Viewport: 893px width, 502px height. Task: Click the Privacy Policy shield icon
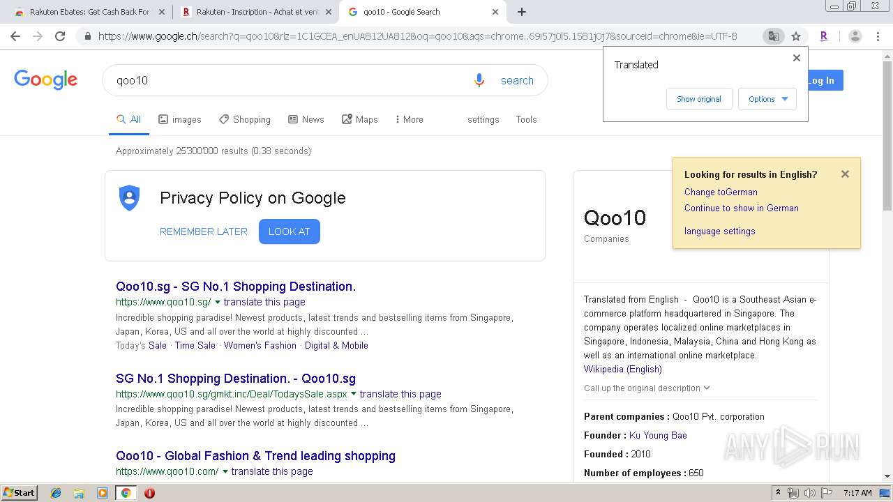129,198
